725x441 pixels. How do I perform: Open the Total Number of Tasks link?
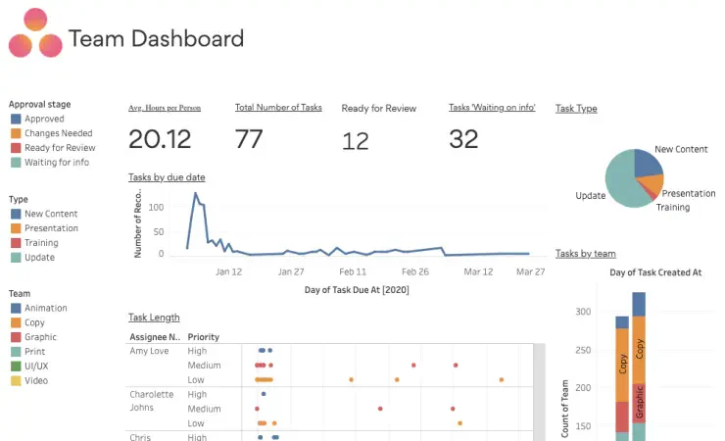(278, 107)
